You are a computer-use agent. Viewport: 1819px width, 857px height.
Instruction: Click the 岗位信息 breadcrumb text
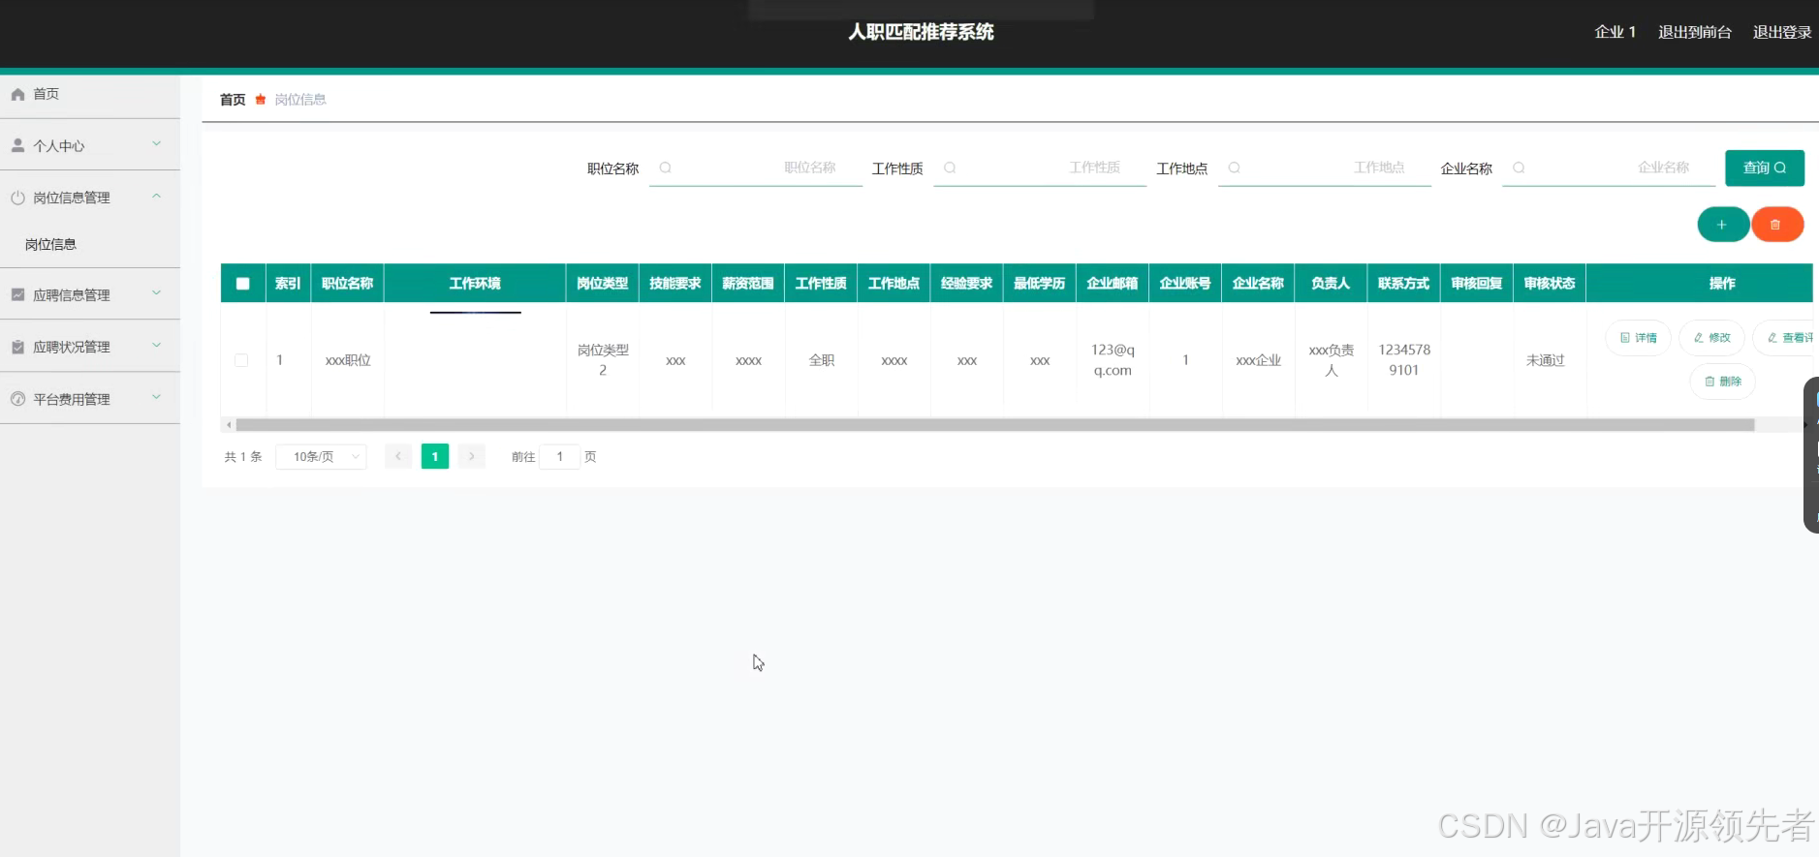tap(300, 99)
